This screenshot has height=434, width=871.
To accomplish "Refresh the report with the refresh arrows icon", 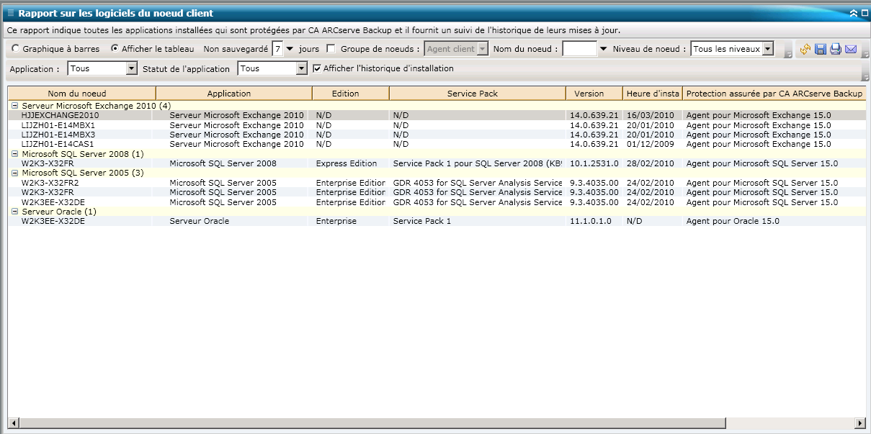I will coord(805,49).
